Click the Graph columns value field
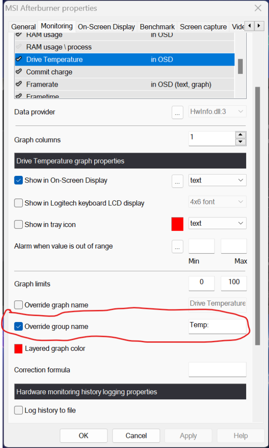 pos(212,138)
